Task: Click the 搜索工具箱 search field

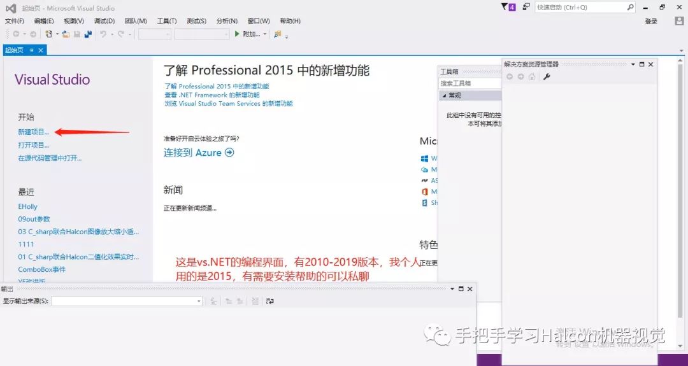Action: coord(470,83)
